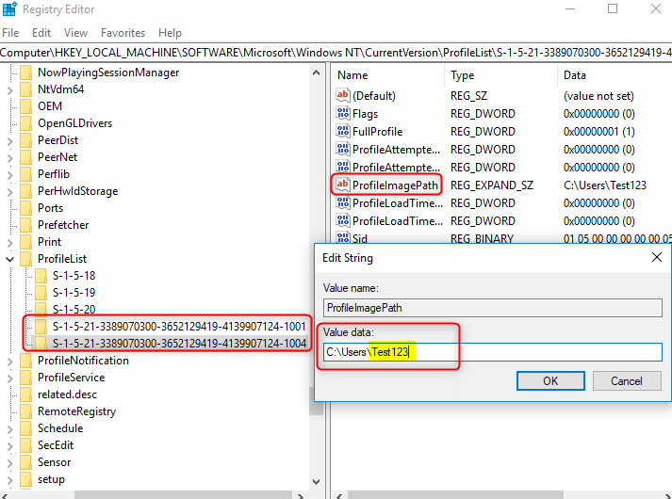Select the S-1-5-18 folder icon
This screenshot has width=672, height=499.
(x=41, y=276)
